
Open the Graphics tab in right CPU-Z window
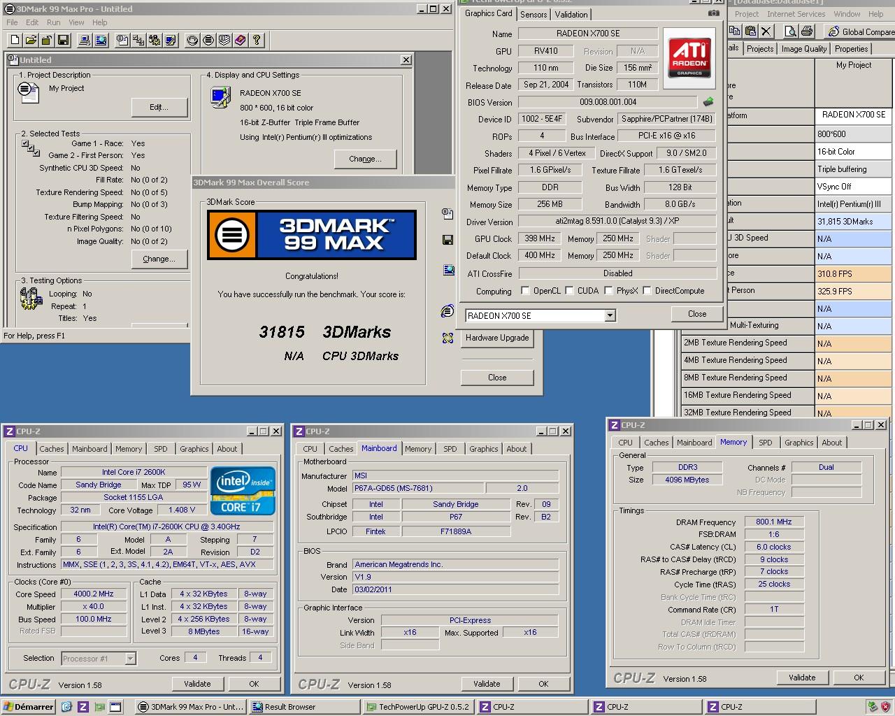(x=799, y=443)
